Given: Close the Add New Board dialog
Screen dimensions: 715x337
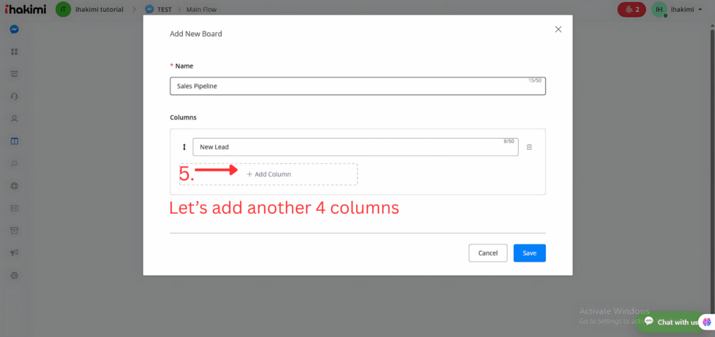Looking at the screenshot, I should coord(558,29).
